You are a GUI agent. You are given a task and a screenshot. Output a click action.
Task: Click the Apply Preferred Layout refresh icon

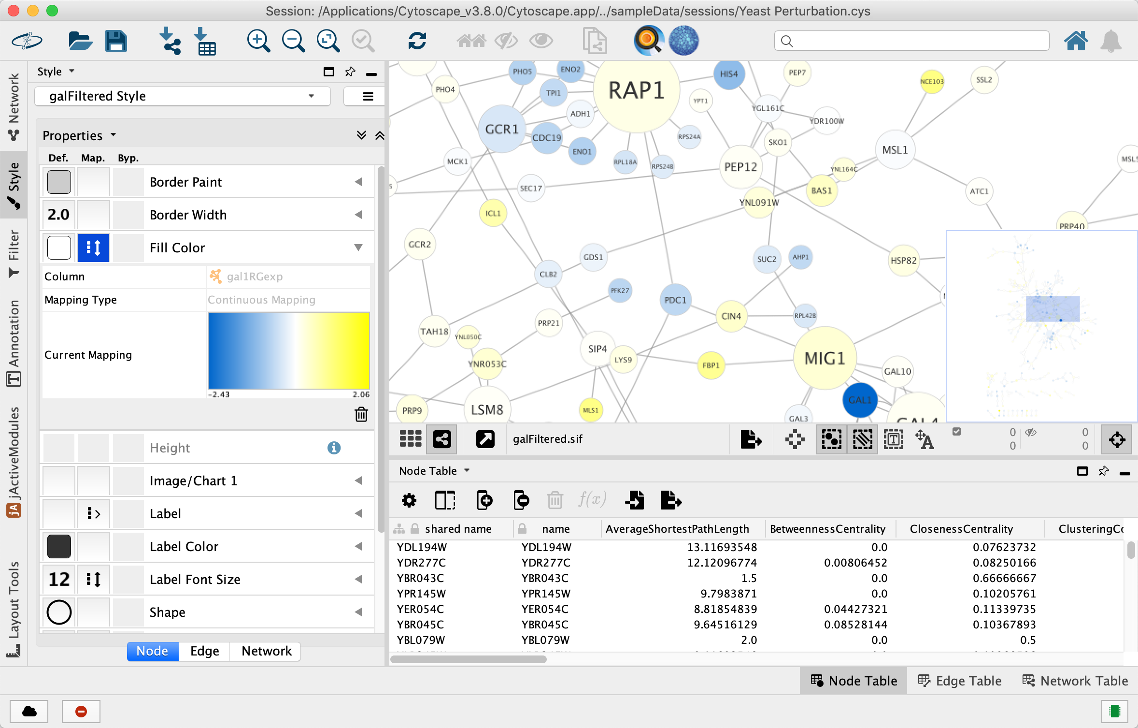click(x=417, y=41)
